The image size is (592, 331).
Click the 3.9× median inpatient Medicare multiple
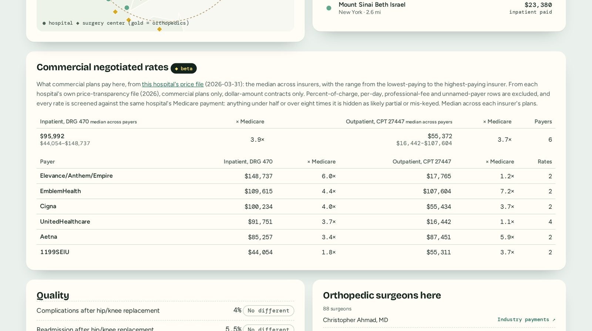coord(257,140)
